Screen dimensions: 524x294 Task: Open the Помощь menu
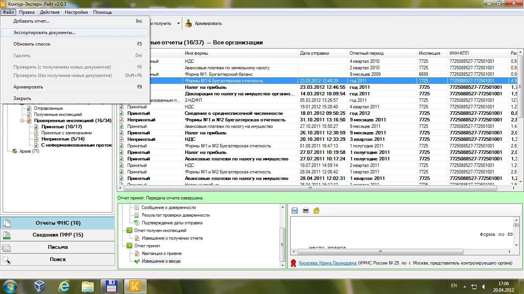[102, 12]
